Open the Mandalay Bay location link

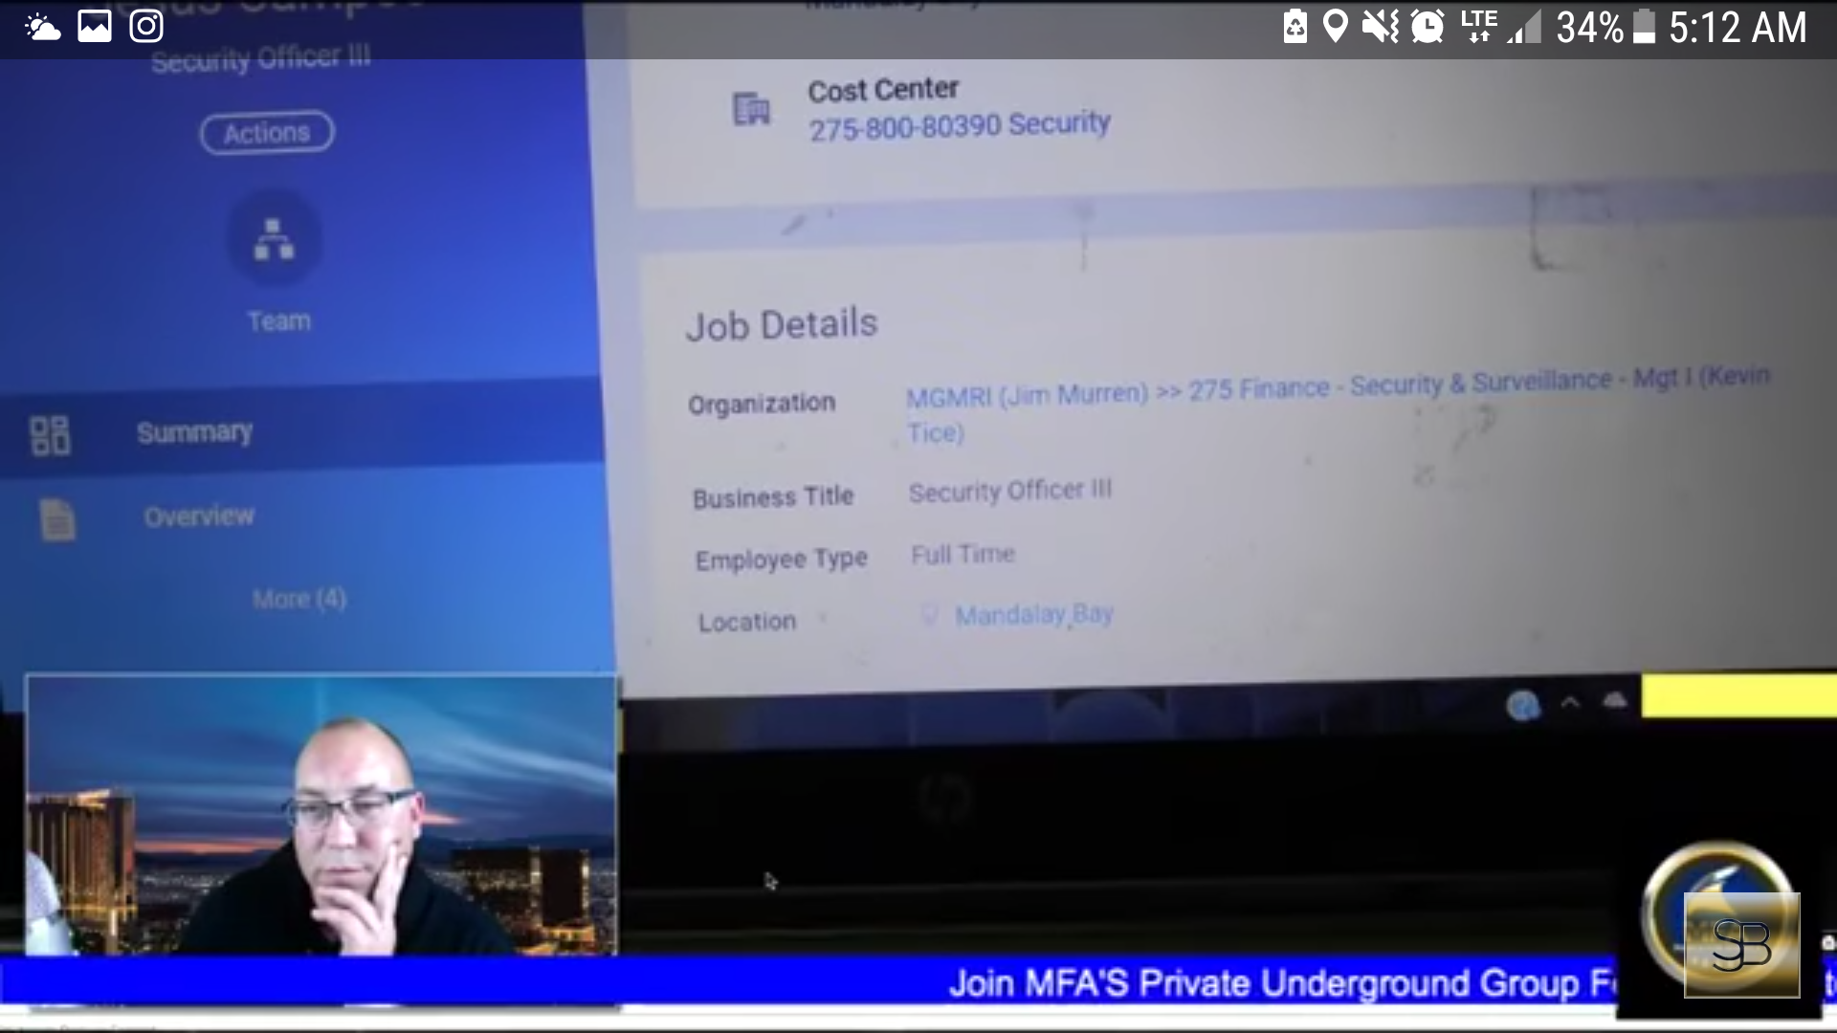(x=1033, y=614)
